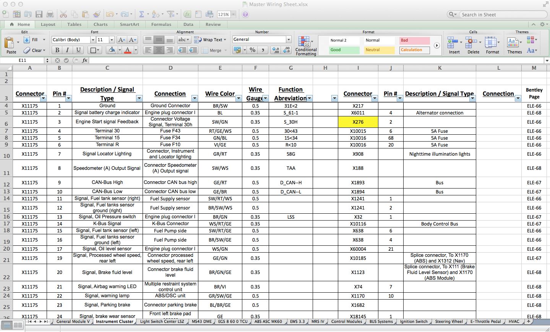Expand the Wrap Text options dropdown

click(x=225, y=40)
